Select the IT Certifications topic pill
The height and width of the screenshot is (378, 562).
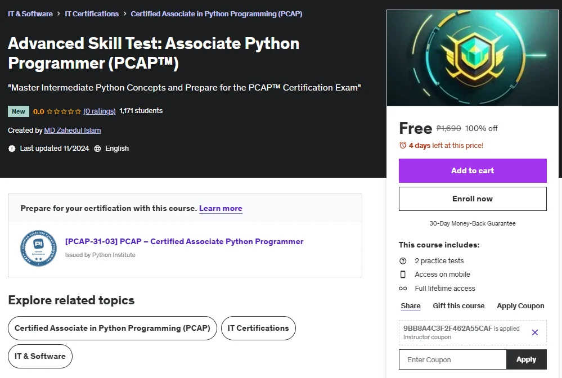[258, 328]
